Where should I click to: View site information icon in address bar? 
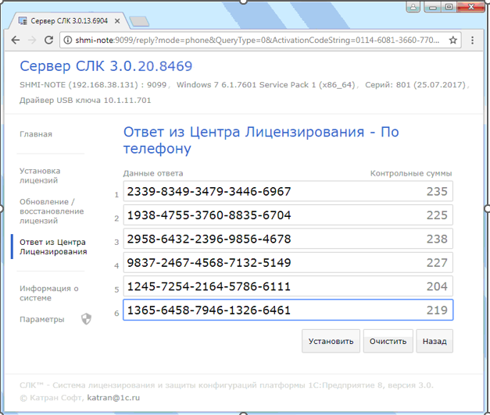pos(67,40)
